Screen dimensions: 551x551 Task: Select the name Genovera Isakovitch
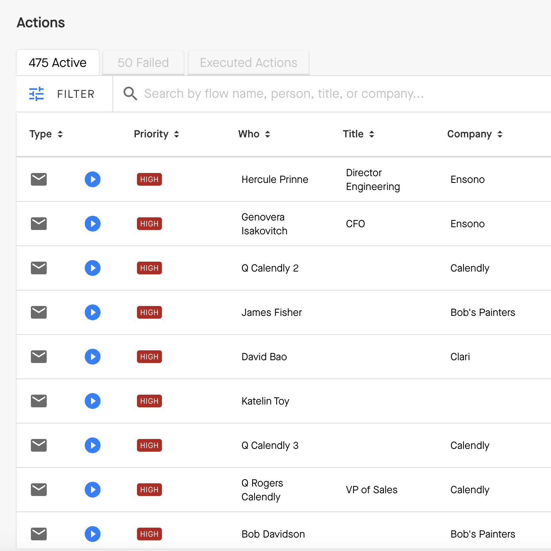point(264,224)
